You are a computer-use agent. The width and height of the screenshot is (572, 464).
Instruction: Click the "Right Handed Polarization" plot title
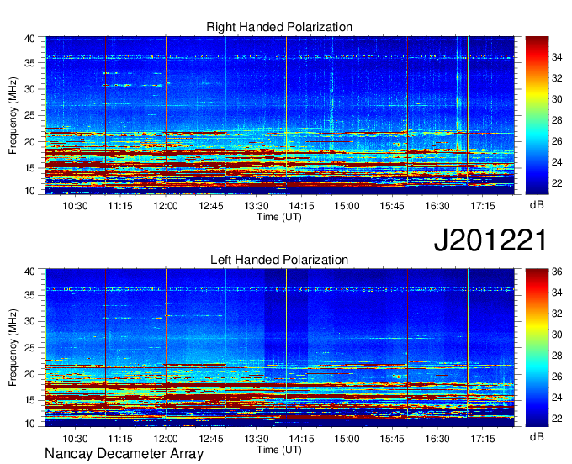pyautogui.click(x=279, y=27)
